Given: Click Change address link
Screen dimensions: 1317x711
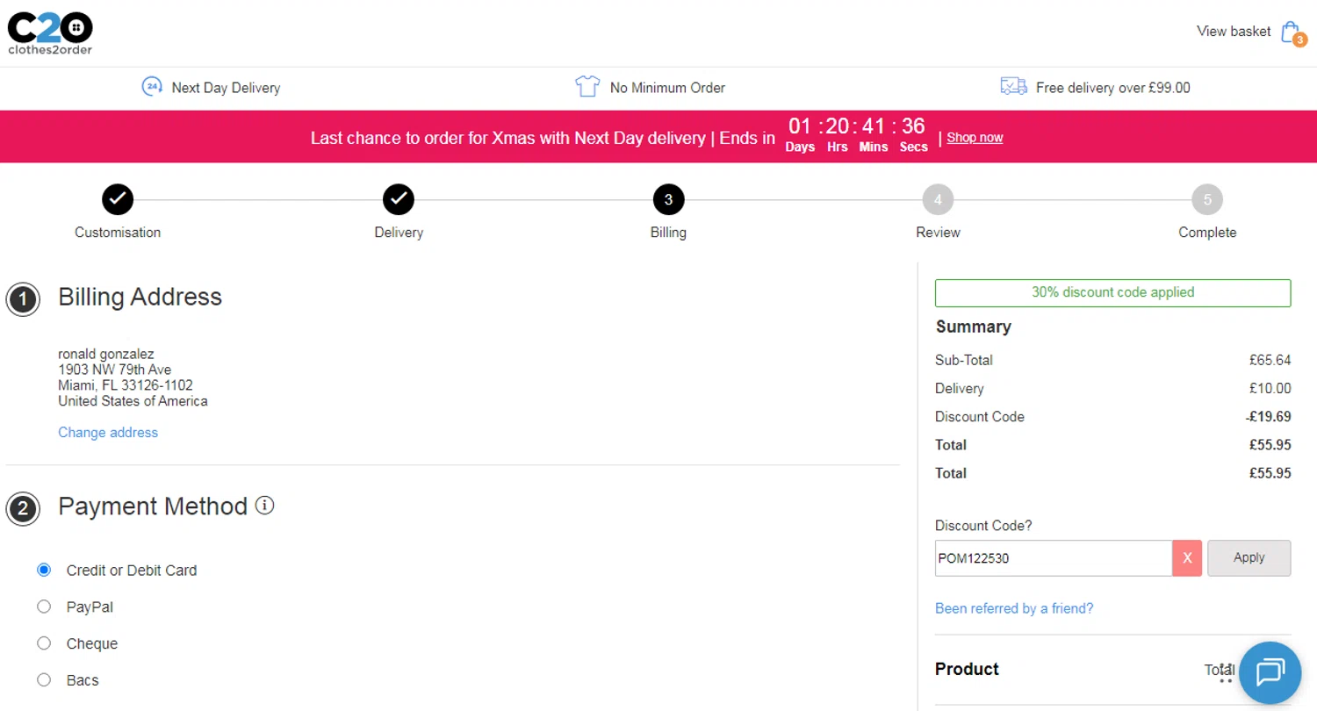Looking at the screenshot, I should point(108,432).
